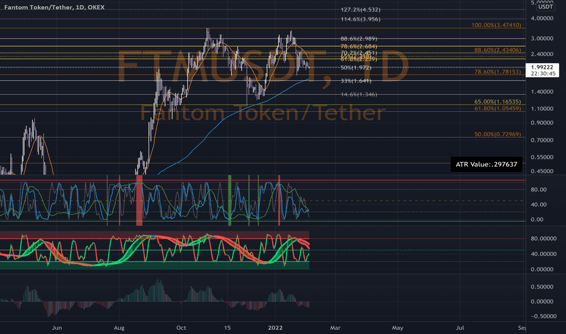Click the Jul date on time axis
This screenshot has height=334, width=566.
pyautogui.click(x=460, y=328)
